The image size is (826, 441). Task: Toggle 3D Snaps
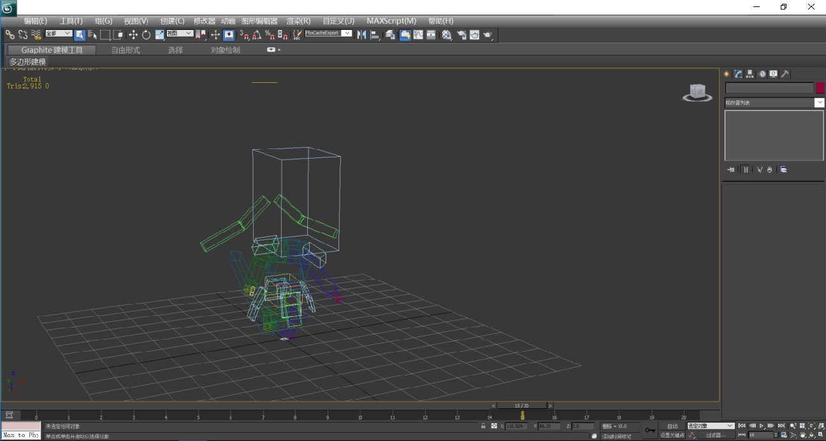[245, 34]
